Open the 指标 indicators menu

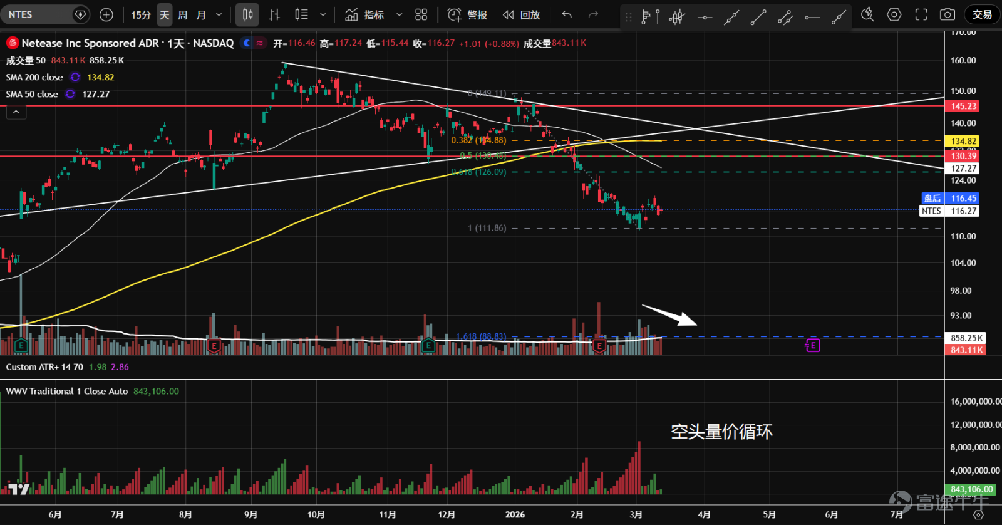coord(364,14)
